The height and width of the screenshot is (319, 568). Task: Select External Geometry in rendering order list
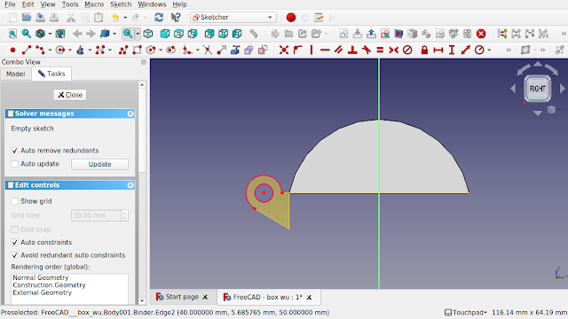[43, 292]
